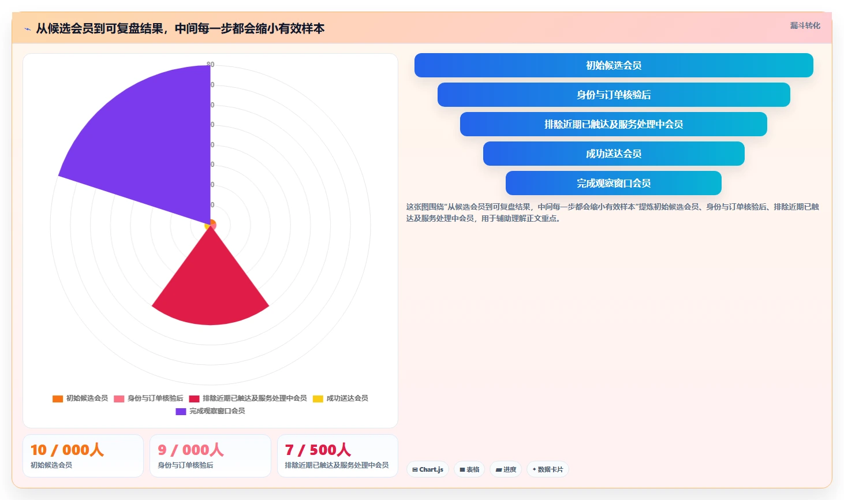Click 身份与订单核验后 caption under 9 / 000人

click(x=185, y=465)
